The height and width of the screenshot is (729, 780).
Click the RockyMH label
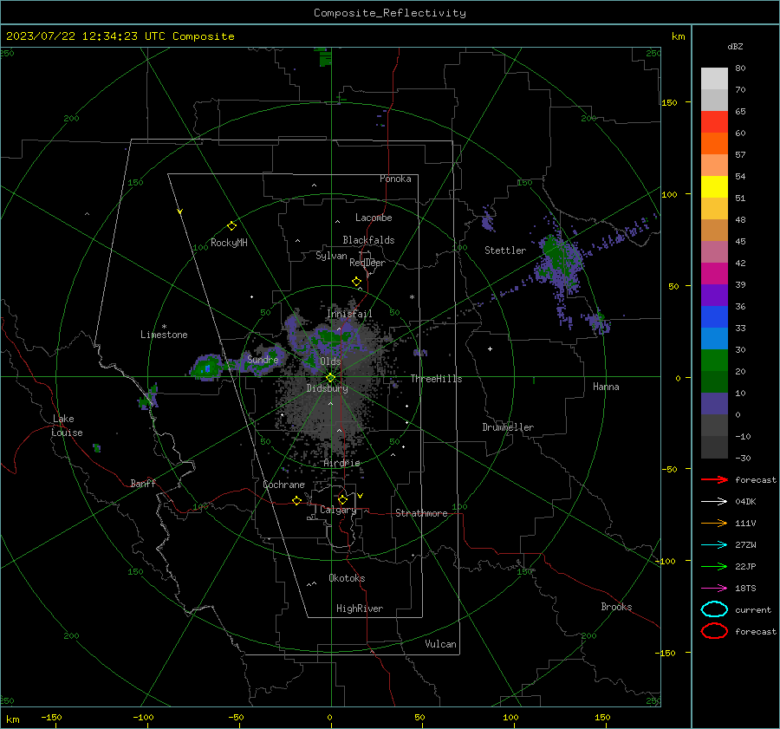(229, 243)
